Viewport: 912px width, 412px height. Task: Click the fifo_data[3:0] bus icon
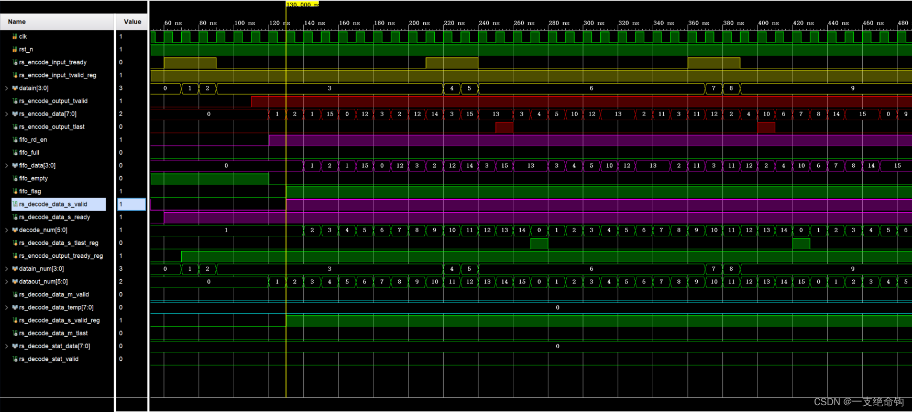coord(15,166)
